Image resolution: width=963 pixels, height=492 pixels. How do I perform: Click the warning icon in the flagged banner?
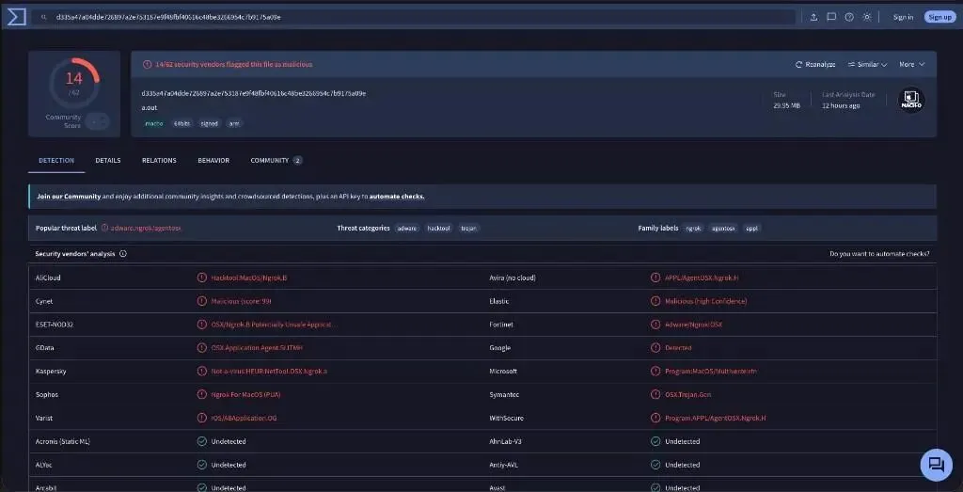point(147,65)
